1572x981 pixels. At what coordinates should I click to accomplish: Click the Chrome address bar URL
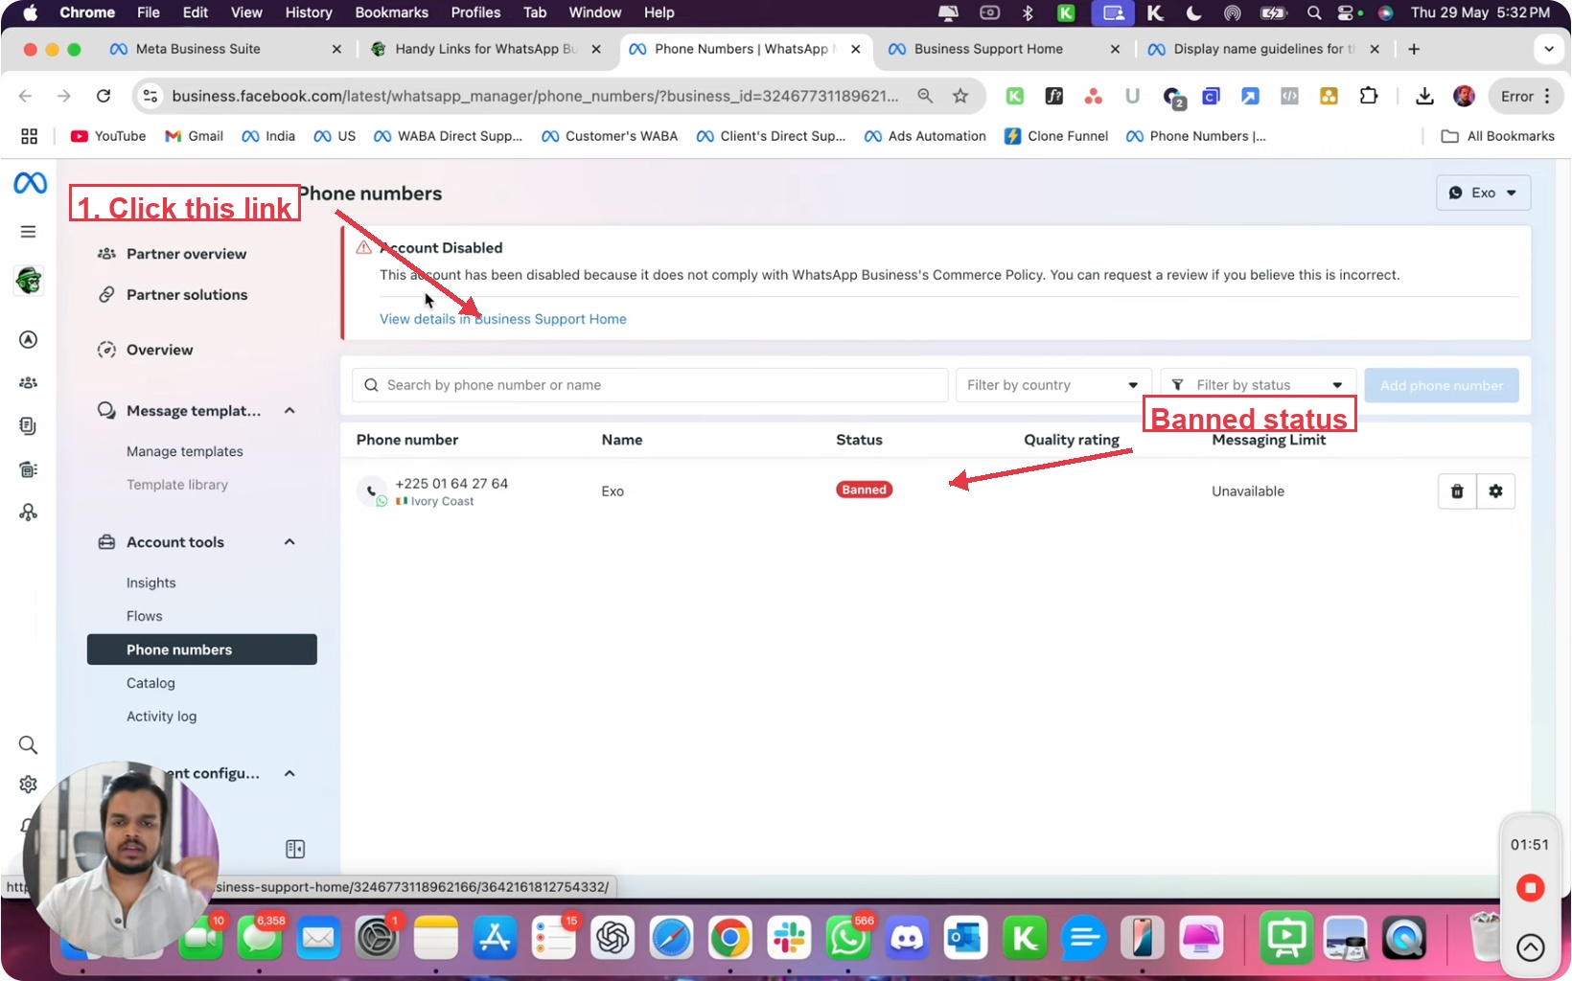(535, 96)
